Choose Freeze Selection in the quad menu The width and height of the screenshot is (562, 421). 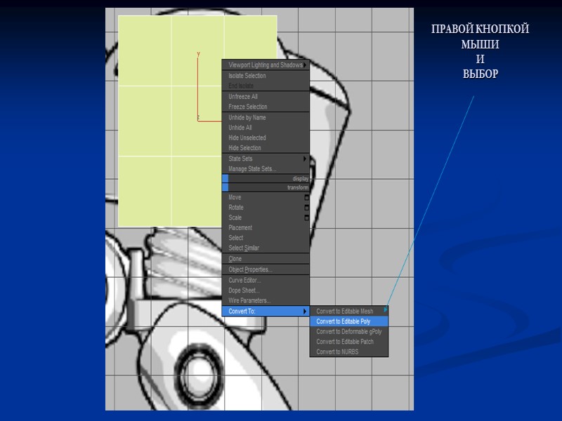(266, 107)
